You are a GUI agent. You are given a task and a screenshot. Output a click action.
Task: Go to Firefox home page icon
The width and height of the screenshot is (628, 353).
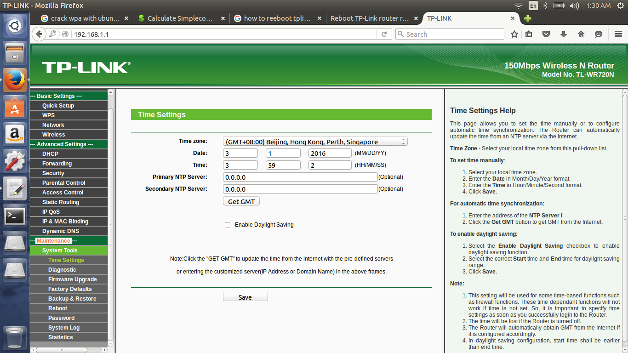581,34
